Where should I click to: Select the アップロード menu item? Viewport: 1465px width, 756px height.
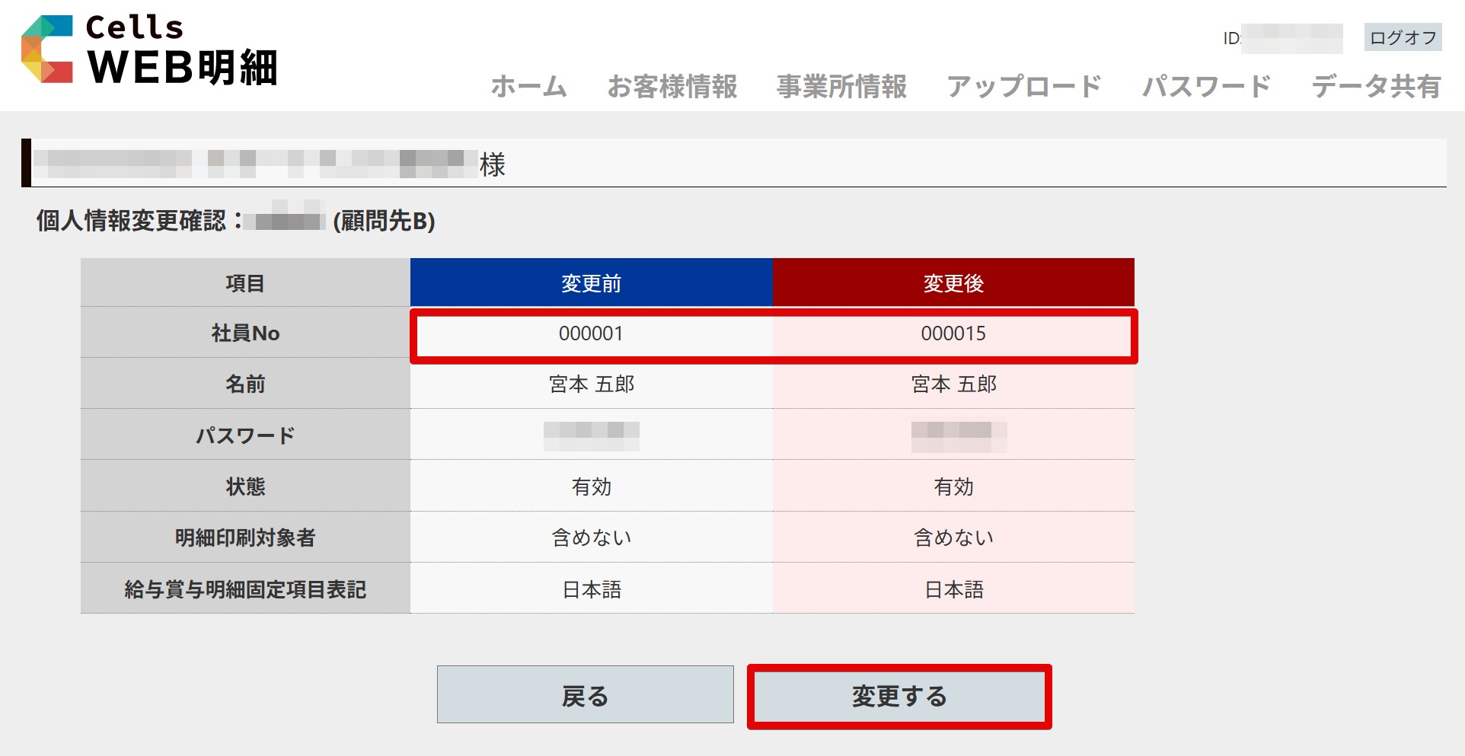[1024, 87]
